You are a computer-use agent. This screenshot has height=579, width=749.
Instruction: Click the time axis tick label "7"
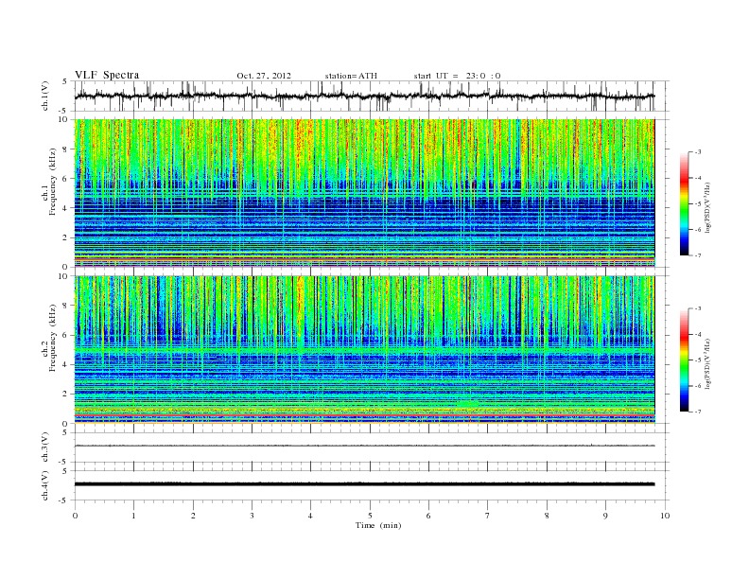coord(488,516)
